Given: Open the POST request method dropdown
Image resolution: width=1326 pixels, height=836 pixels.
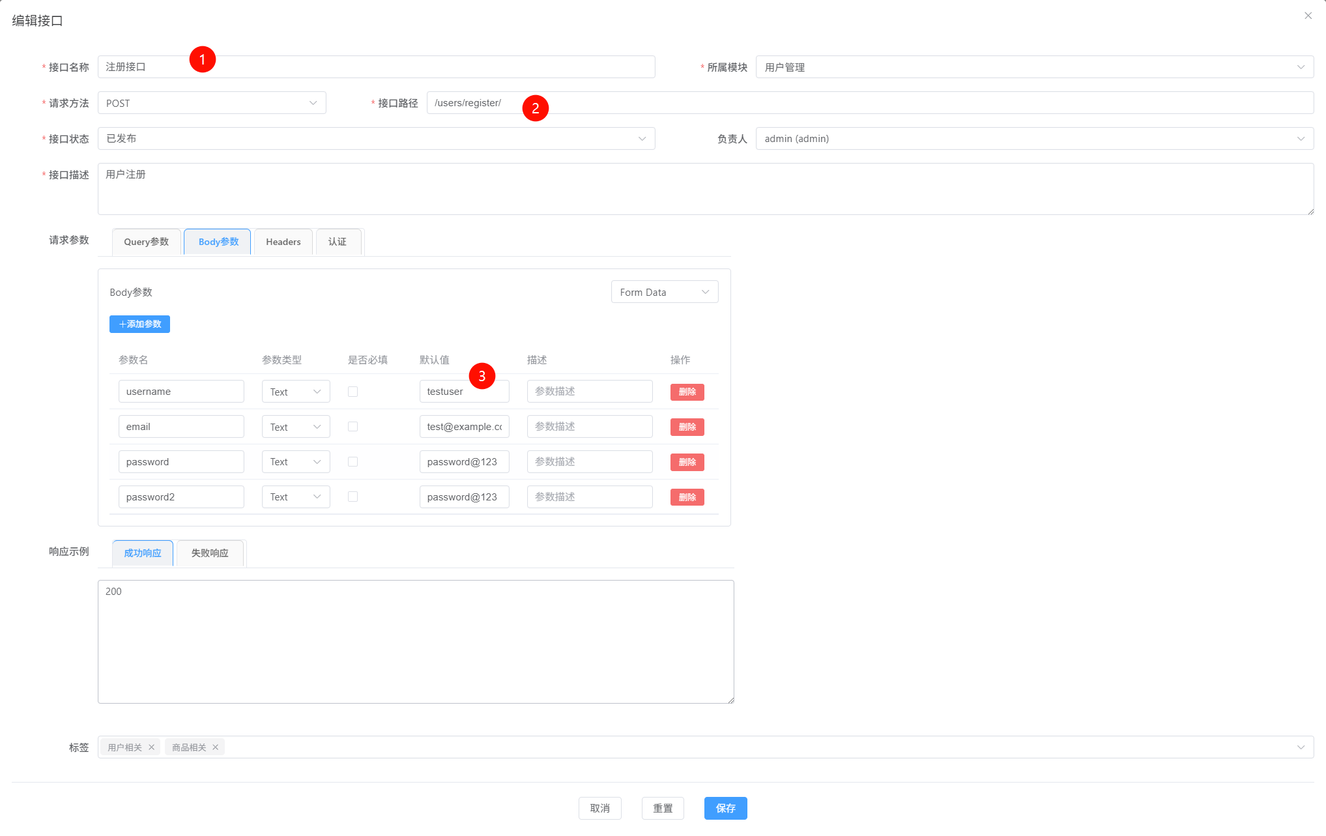Looking at the screenshot, I should tap(211, 103).
